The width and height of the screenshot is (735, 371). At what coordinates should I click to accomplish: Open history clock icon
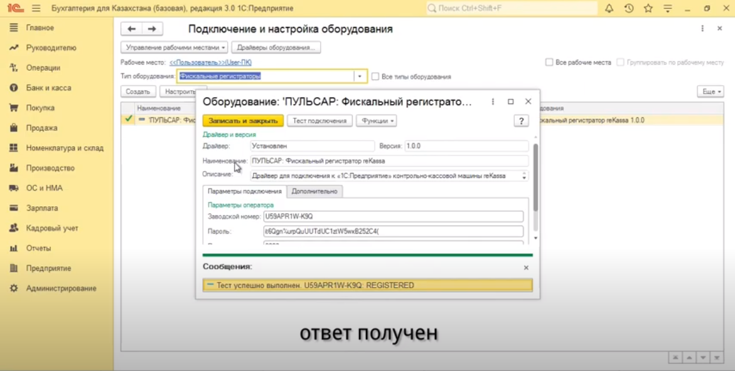[x=628, y=8]
